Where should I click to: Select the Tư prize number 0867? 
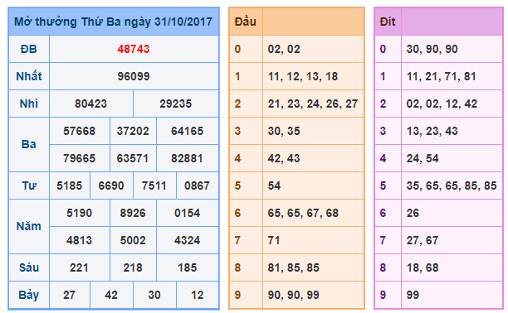197,185
